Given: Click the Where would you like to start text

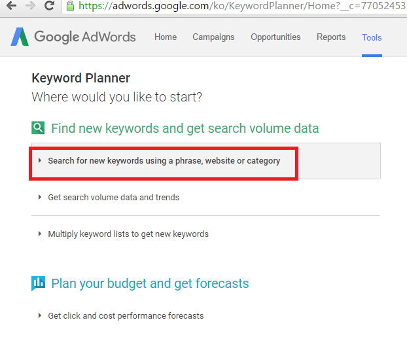Looking at the screenshot, I should 117,97.
